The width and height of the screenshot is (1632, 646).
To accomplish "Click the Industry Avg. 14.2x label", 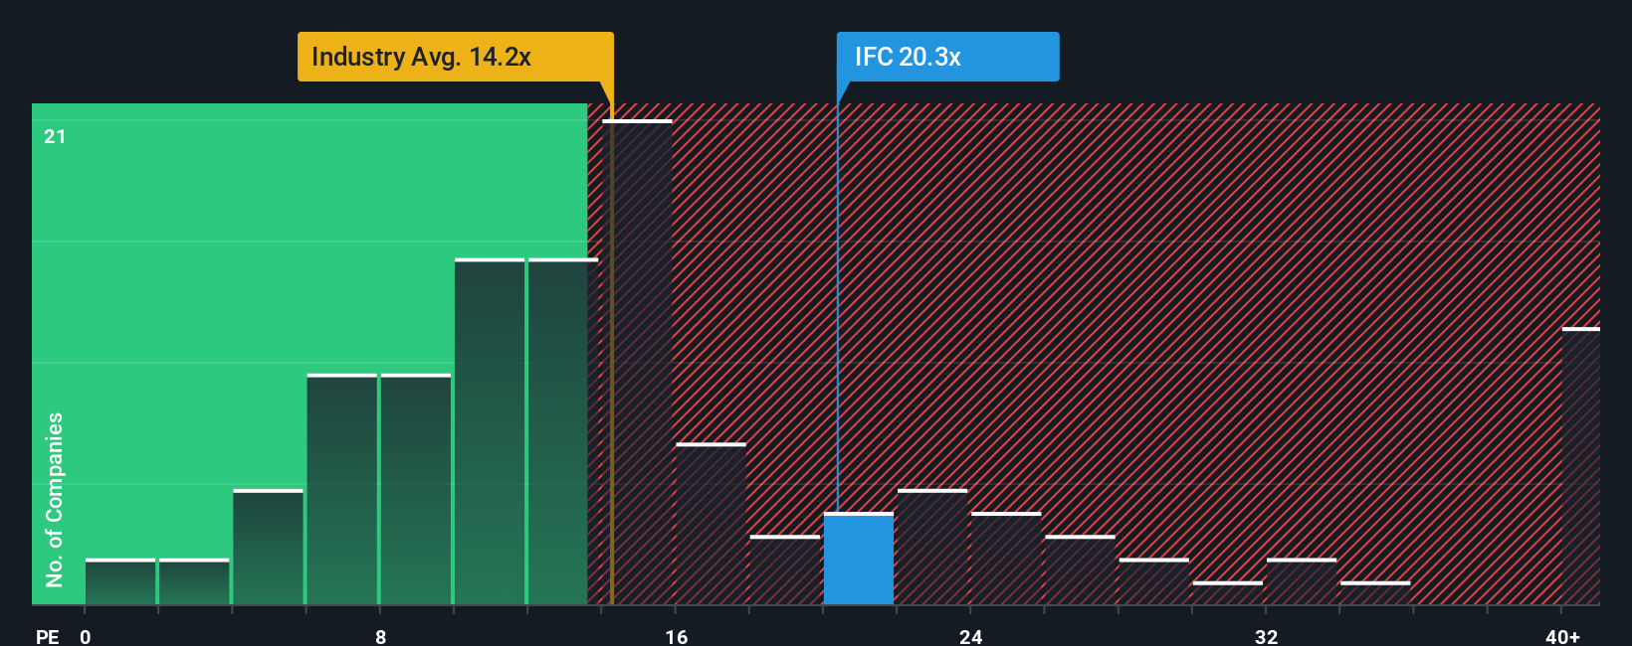I will 455,57.
